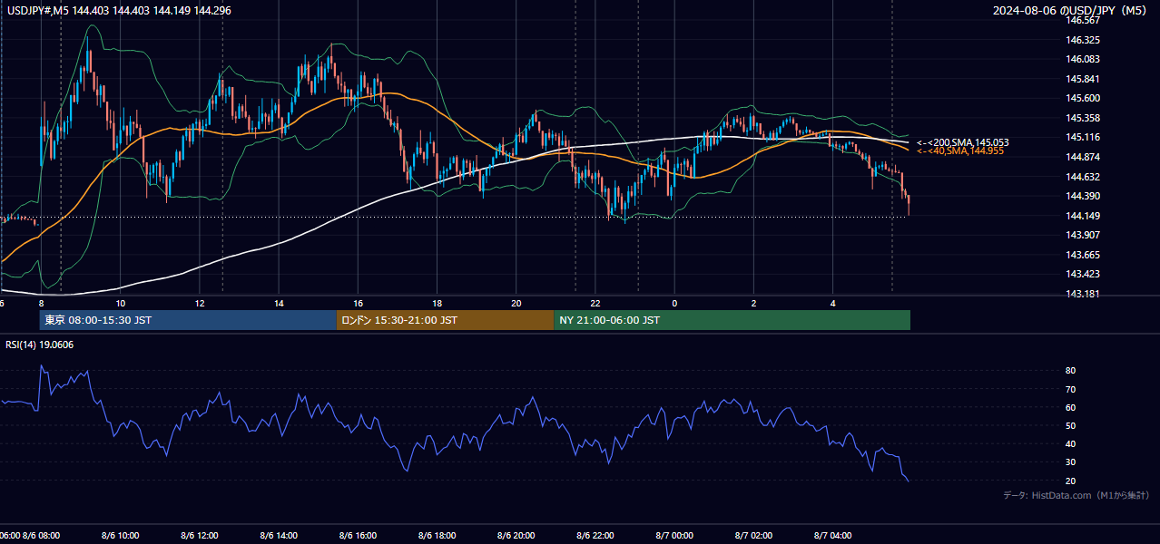
Task: Click the 8/7 00:00 bottom date label
Action: tap(674, 535)
